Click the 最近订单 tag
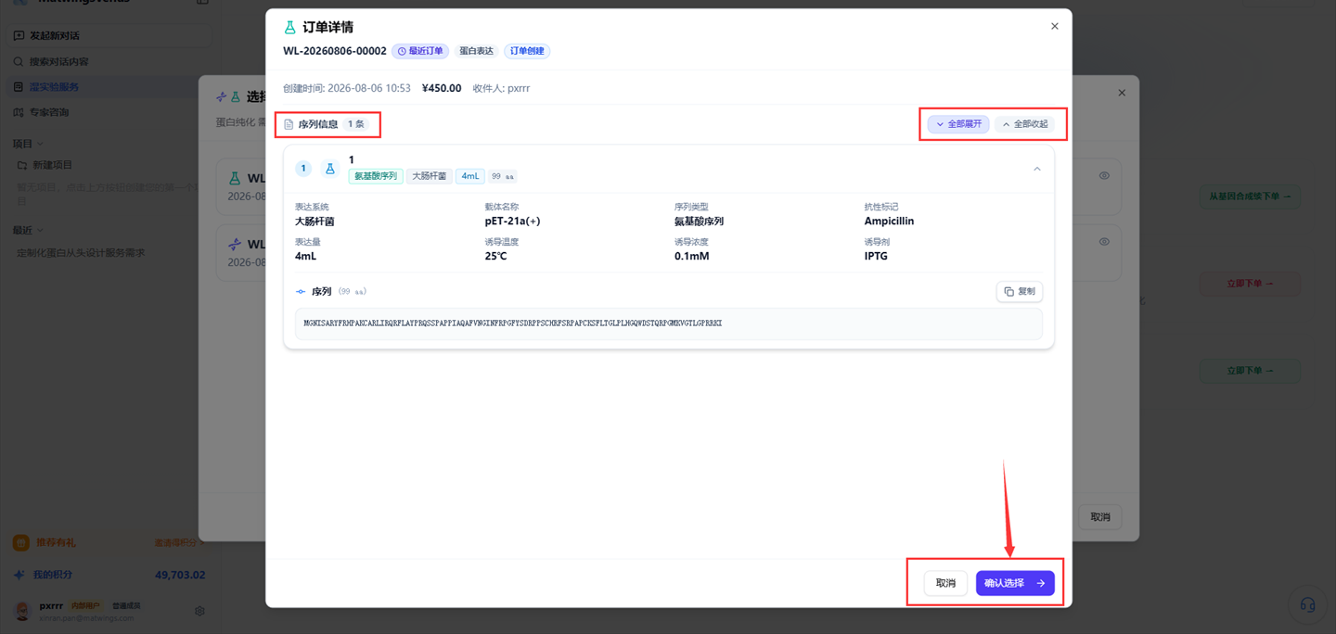This screenshot has width=1336, height=634. point(420,51)
